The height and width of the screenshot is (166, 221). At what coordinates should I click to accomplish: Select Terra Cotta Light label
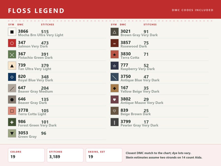(x=32, y=114)
